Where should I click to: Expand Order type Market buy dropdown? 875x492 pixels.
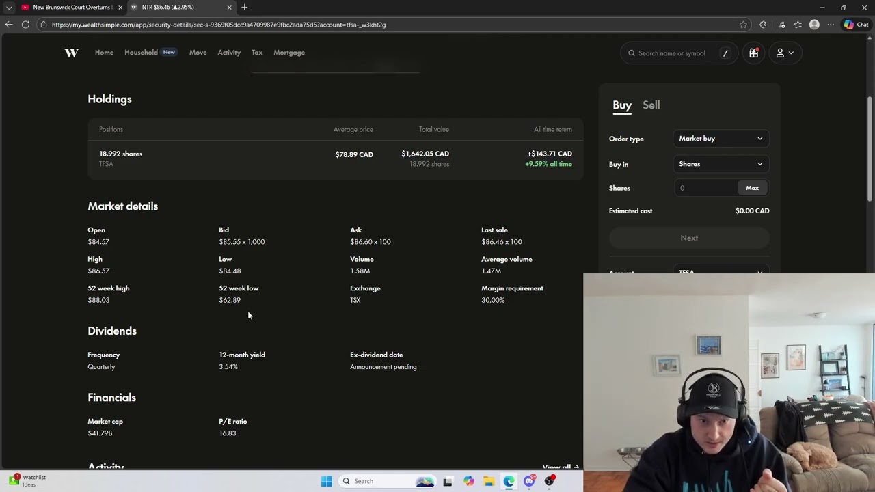pyautogui.click(x=721, y=139)
